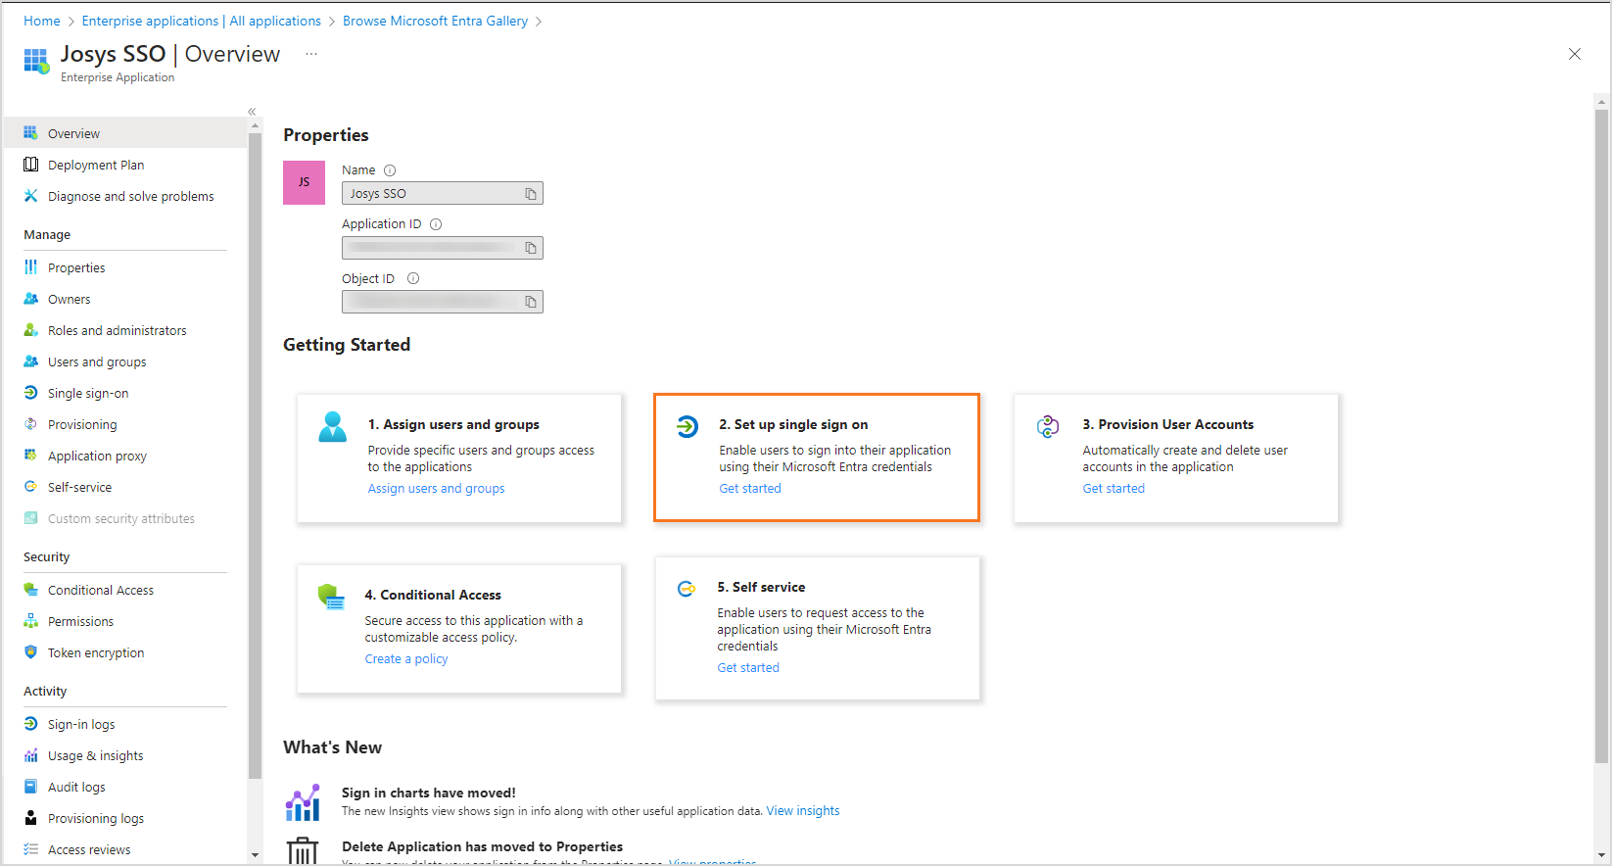Open Owners under Manage
1612x866 pixels.
pos(125,299)
